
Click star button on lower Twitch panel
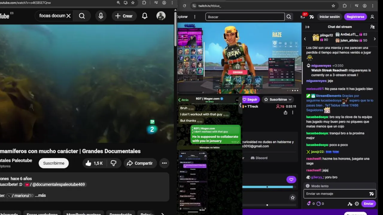point(293,198)
